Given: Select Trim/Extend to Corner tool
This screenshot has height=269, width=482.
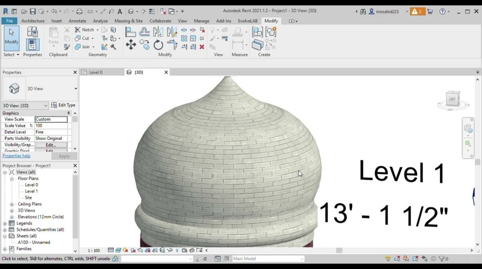Looking at the screenshot, I should pyautogui.click(x=172, y=44).
